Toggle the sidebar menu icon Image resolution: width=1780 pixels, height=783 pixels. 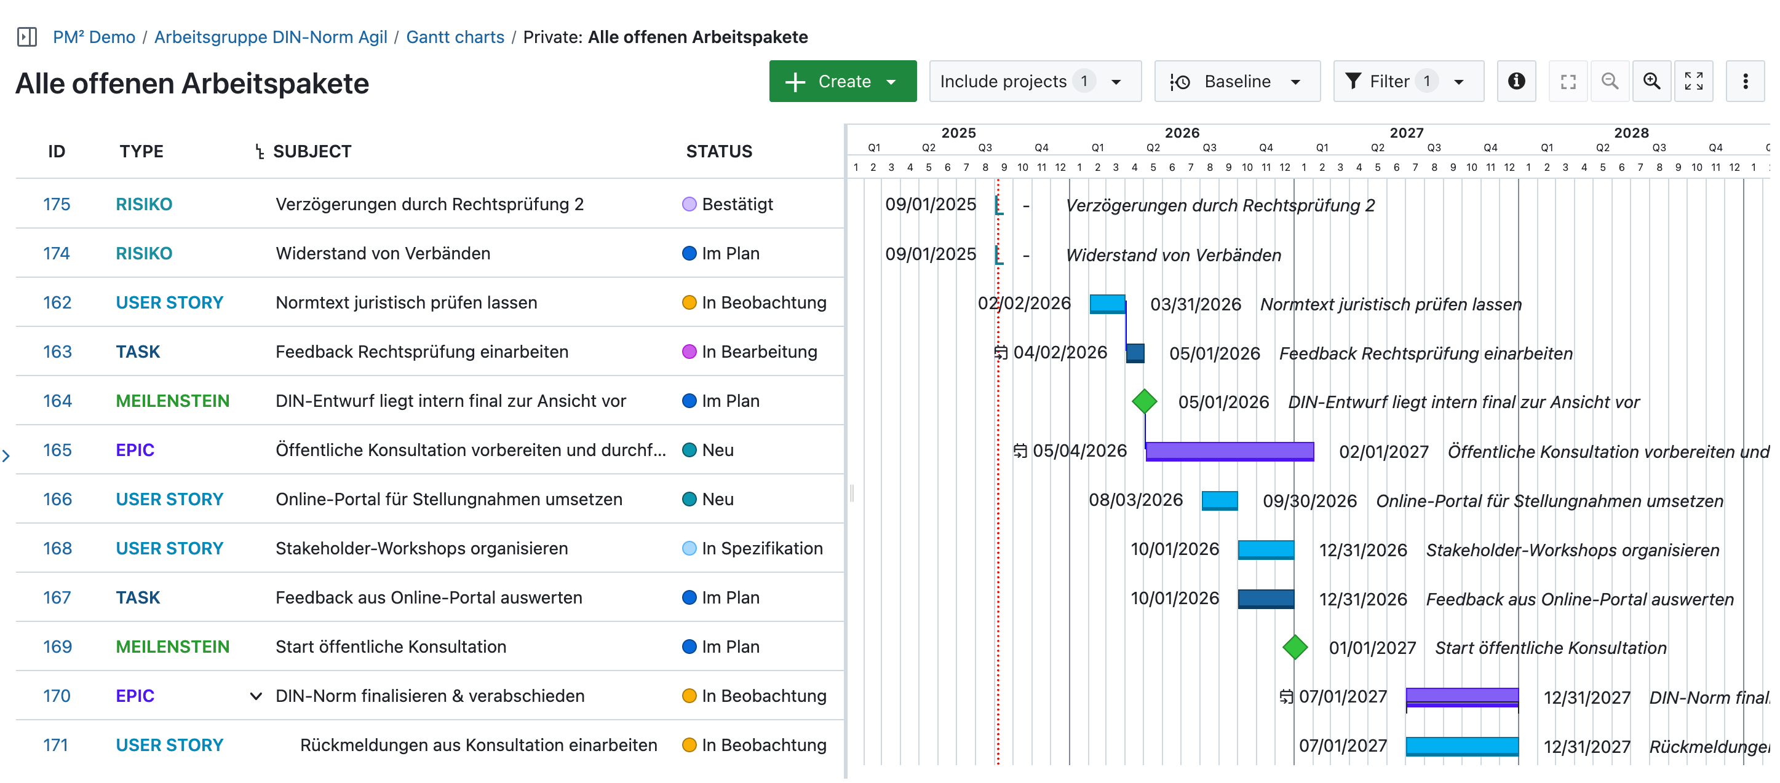(x=27, y=37)
